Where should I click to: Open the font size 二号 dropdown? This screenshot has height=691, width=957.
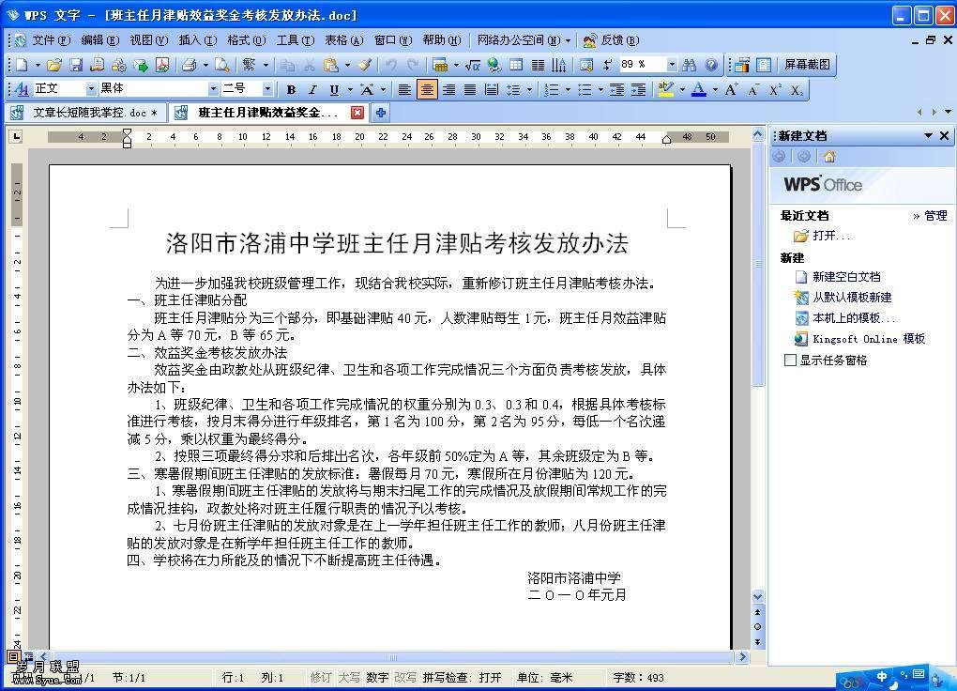(267, 89)
